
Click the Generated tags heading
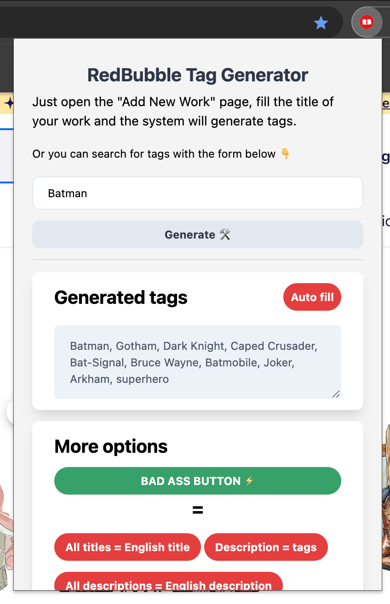[x=121, y=297]
